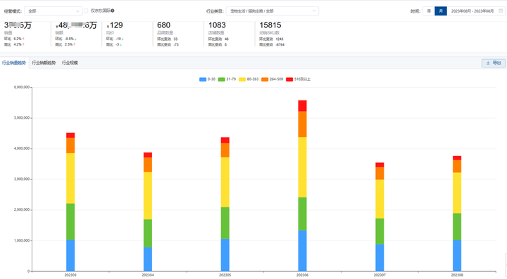Viewport: 507px width, 279px height.
Task: Click the 同比 2.3% sales amount change
Action: click(x=65, y=44)
